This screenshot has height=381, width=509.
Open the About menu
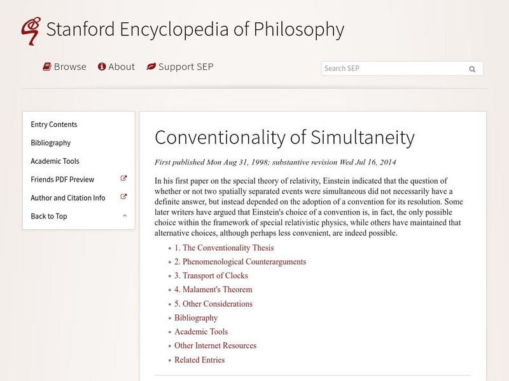tap(116, 67)
